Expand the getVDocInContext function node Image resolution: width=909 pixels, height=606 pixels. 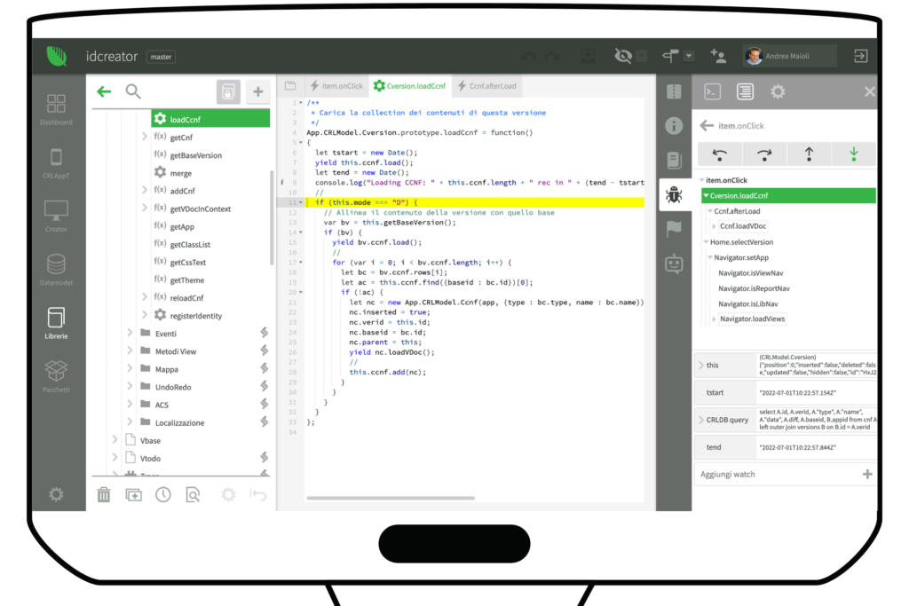145,208
